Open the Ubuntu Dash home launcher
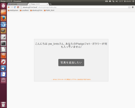Viewport: 135px width, 108px height. (x=4, y=6)
